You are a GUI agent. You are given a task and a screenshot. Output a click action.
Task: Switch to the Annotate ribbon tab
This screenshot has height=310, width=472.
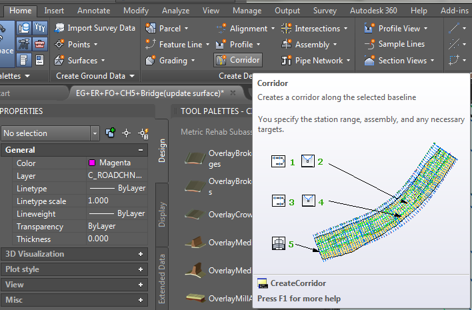tap(94, 11)
